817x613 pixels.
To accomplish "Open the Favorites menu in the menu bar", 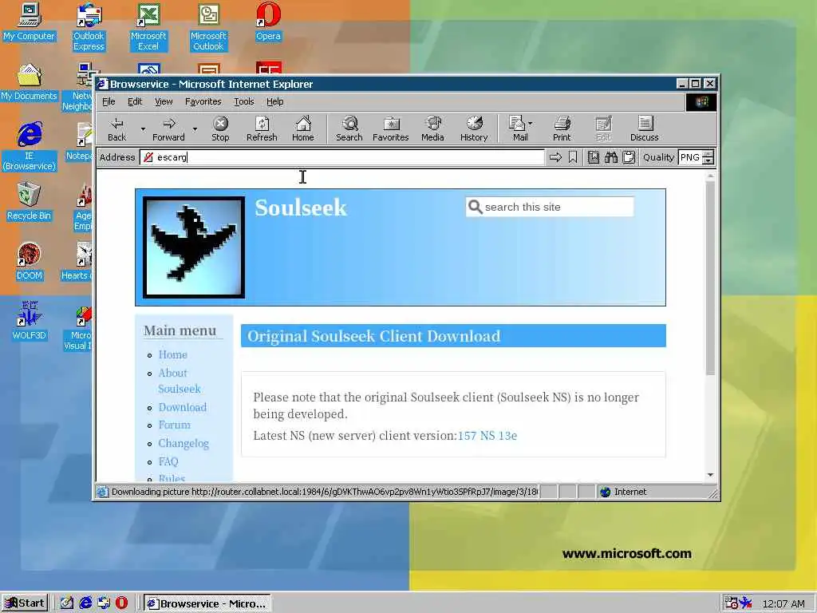I will 203,101.
